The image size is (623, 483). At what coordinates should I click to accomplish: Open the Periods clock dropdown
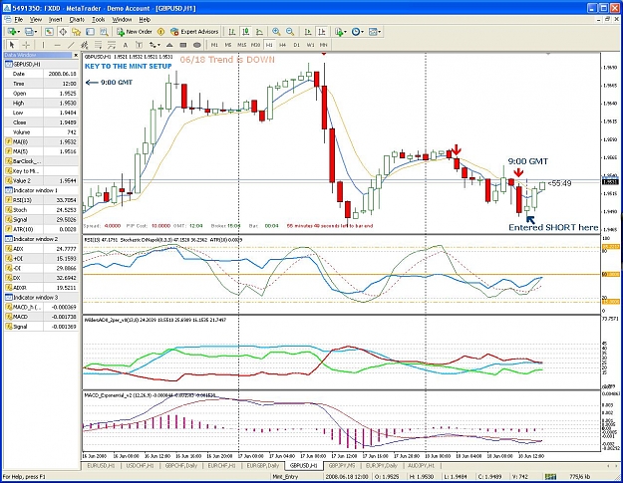(x=362, y=32)
